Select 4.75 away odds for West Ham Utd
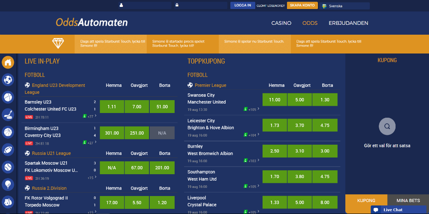This screenshot has height=214, width=429. [x=325, y=177]
